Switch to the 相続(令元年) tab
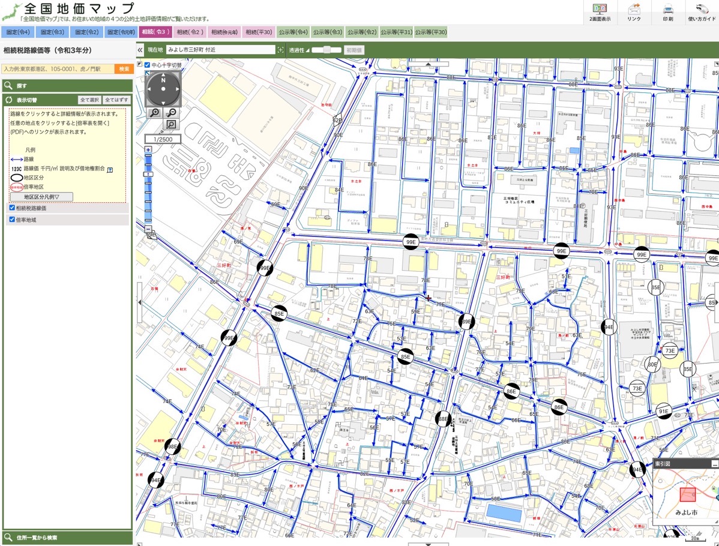The image size is (719, 546). pos(224,32)
